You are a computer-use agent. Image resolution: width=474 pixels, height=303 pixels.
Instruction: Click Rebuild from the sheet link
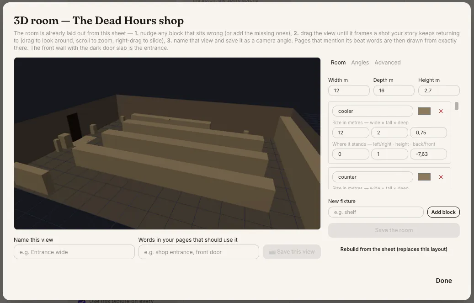click(x=394, y=249)
